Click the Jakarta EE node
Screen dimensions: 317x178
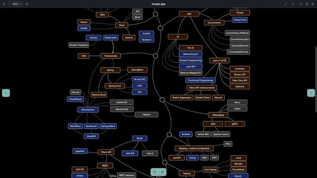coord(122,102)
